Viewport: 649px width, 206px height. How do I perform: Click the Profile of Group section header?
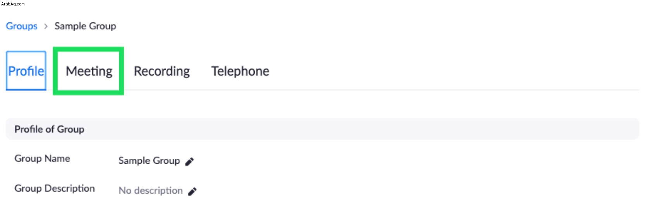tap(49, 129)
